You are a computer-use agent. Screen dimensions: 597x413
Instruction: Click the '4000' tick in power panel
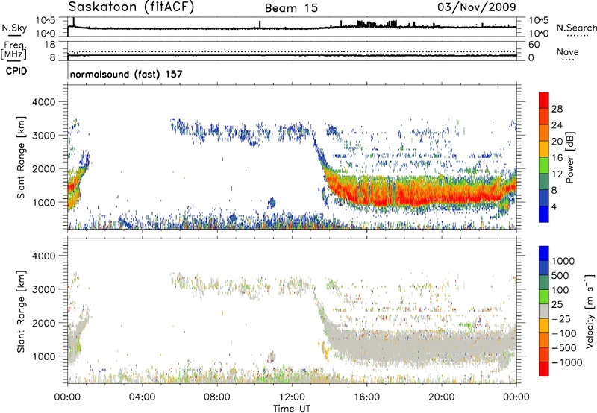(44, 102)
